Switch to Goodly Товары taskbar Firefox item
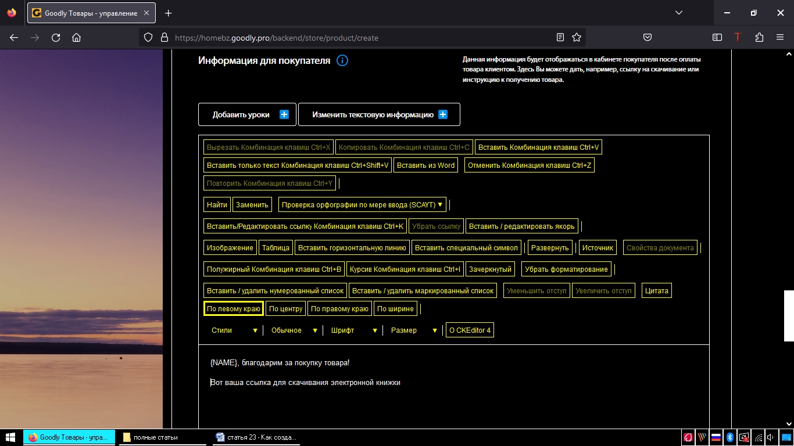Image resolution: width=794 pixels, height=446 pixels. [x=69, y=437]
